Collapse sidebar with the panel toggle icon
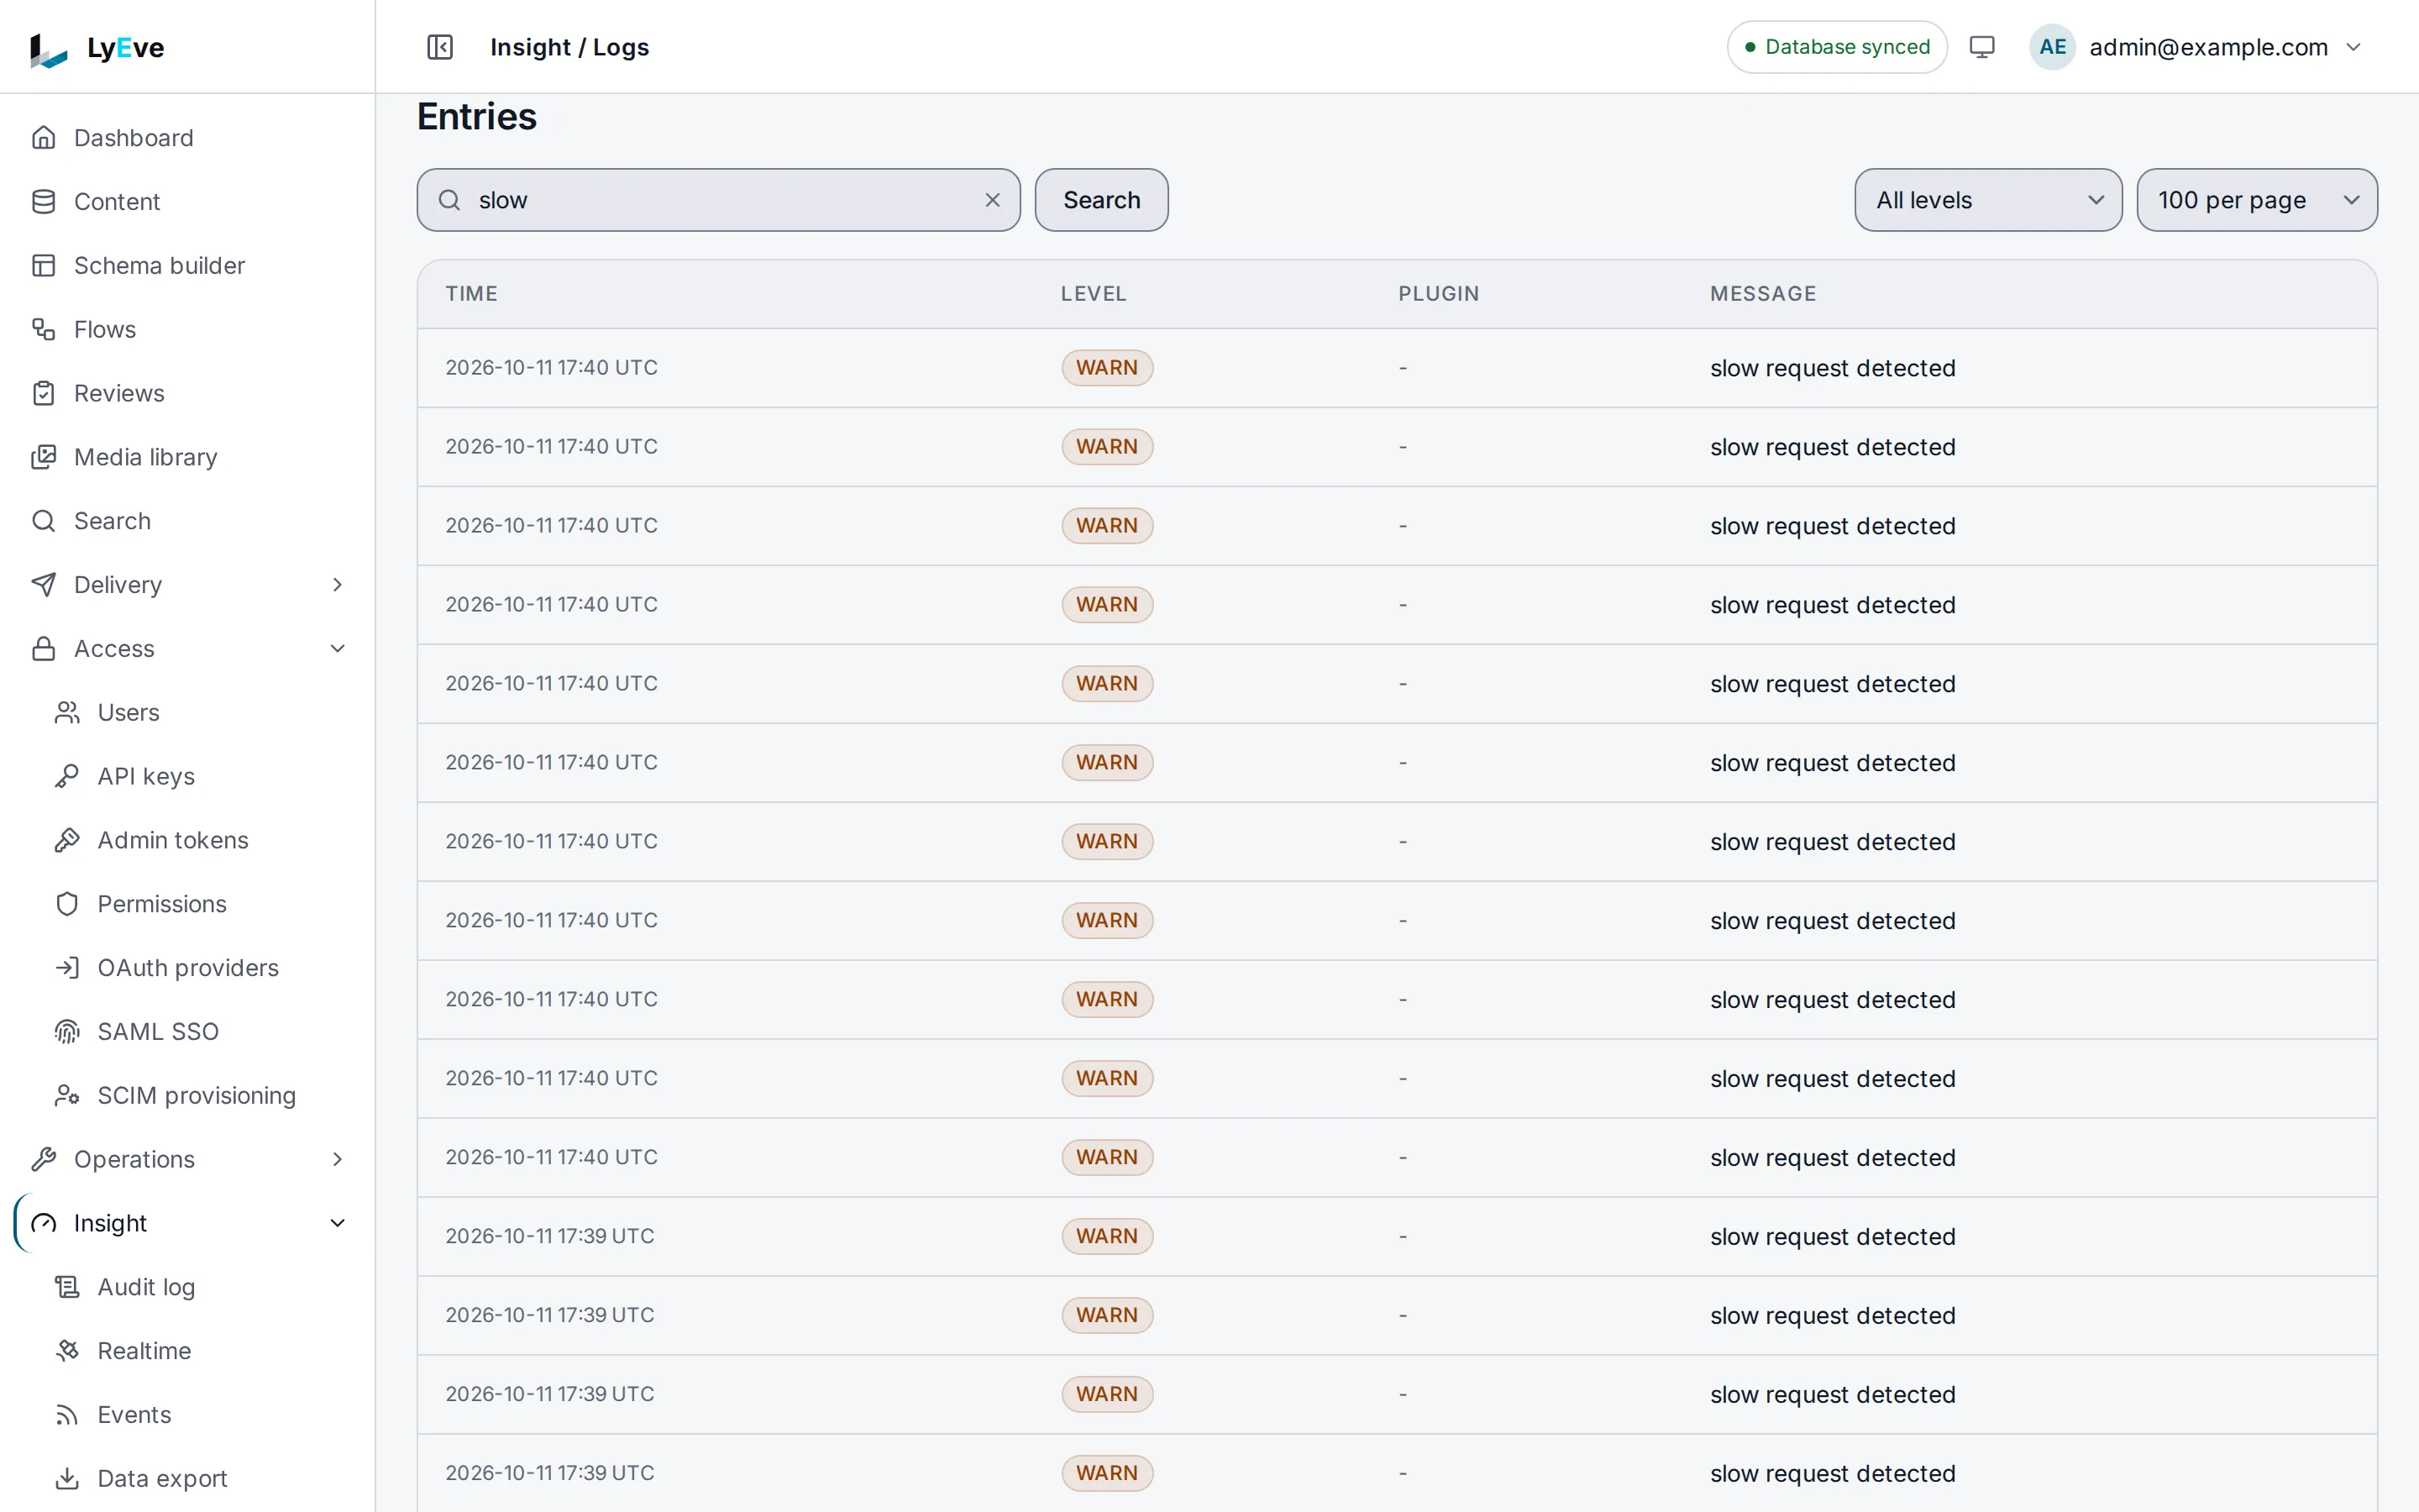 (440, 47)
